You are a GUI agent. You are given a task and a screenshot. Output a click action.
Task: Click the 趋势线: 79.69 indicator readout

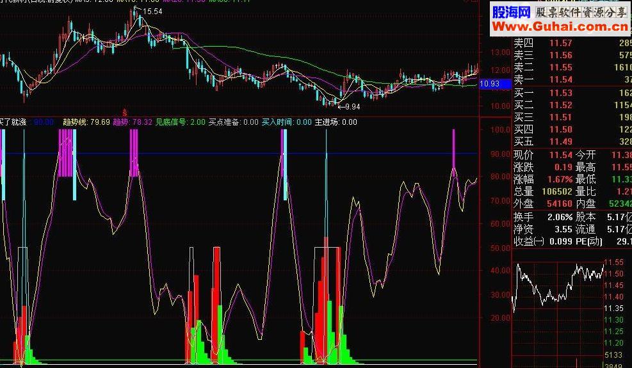(86, 122)
